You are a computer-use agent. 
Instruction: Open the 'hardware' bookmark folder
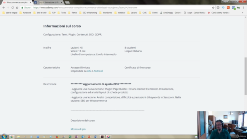[25, 13]
